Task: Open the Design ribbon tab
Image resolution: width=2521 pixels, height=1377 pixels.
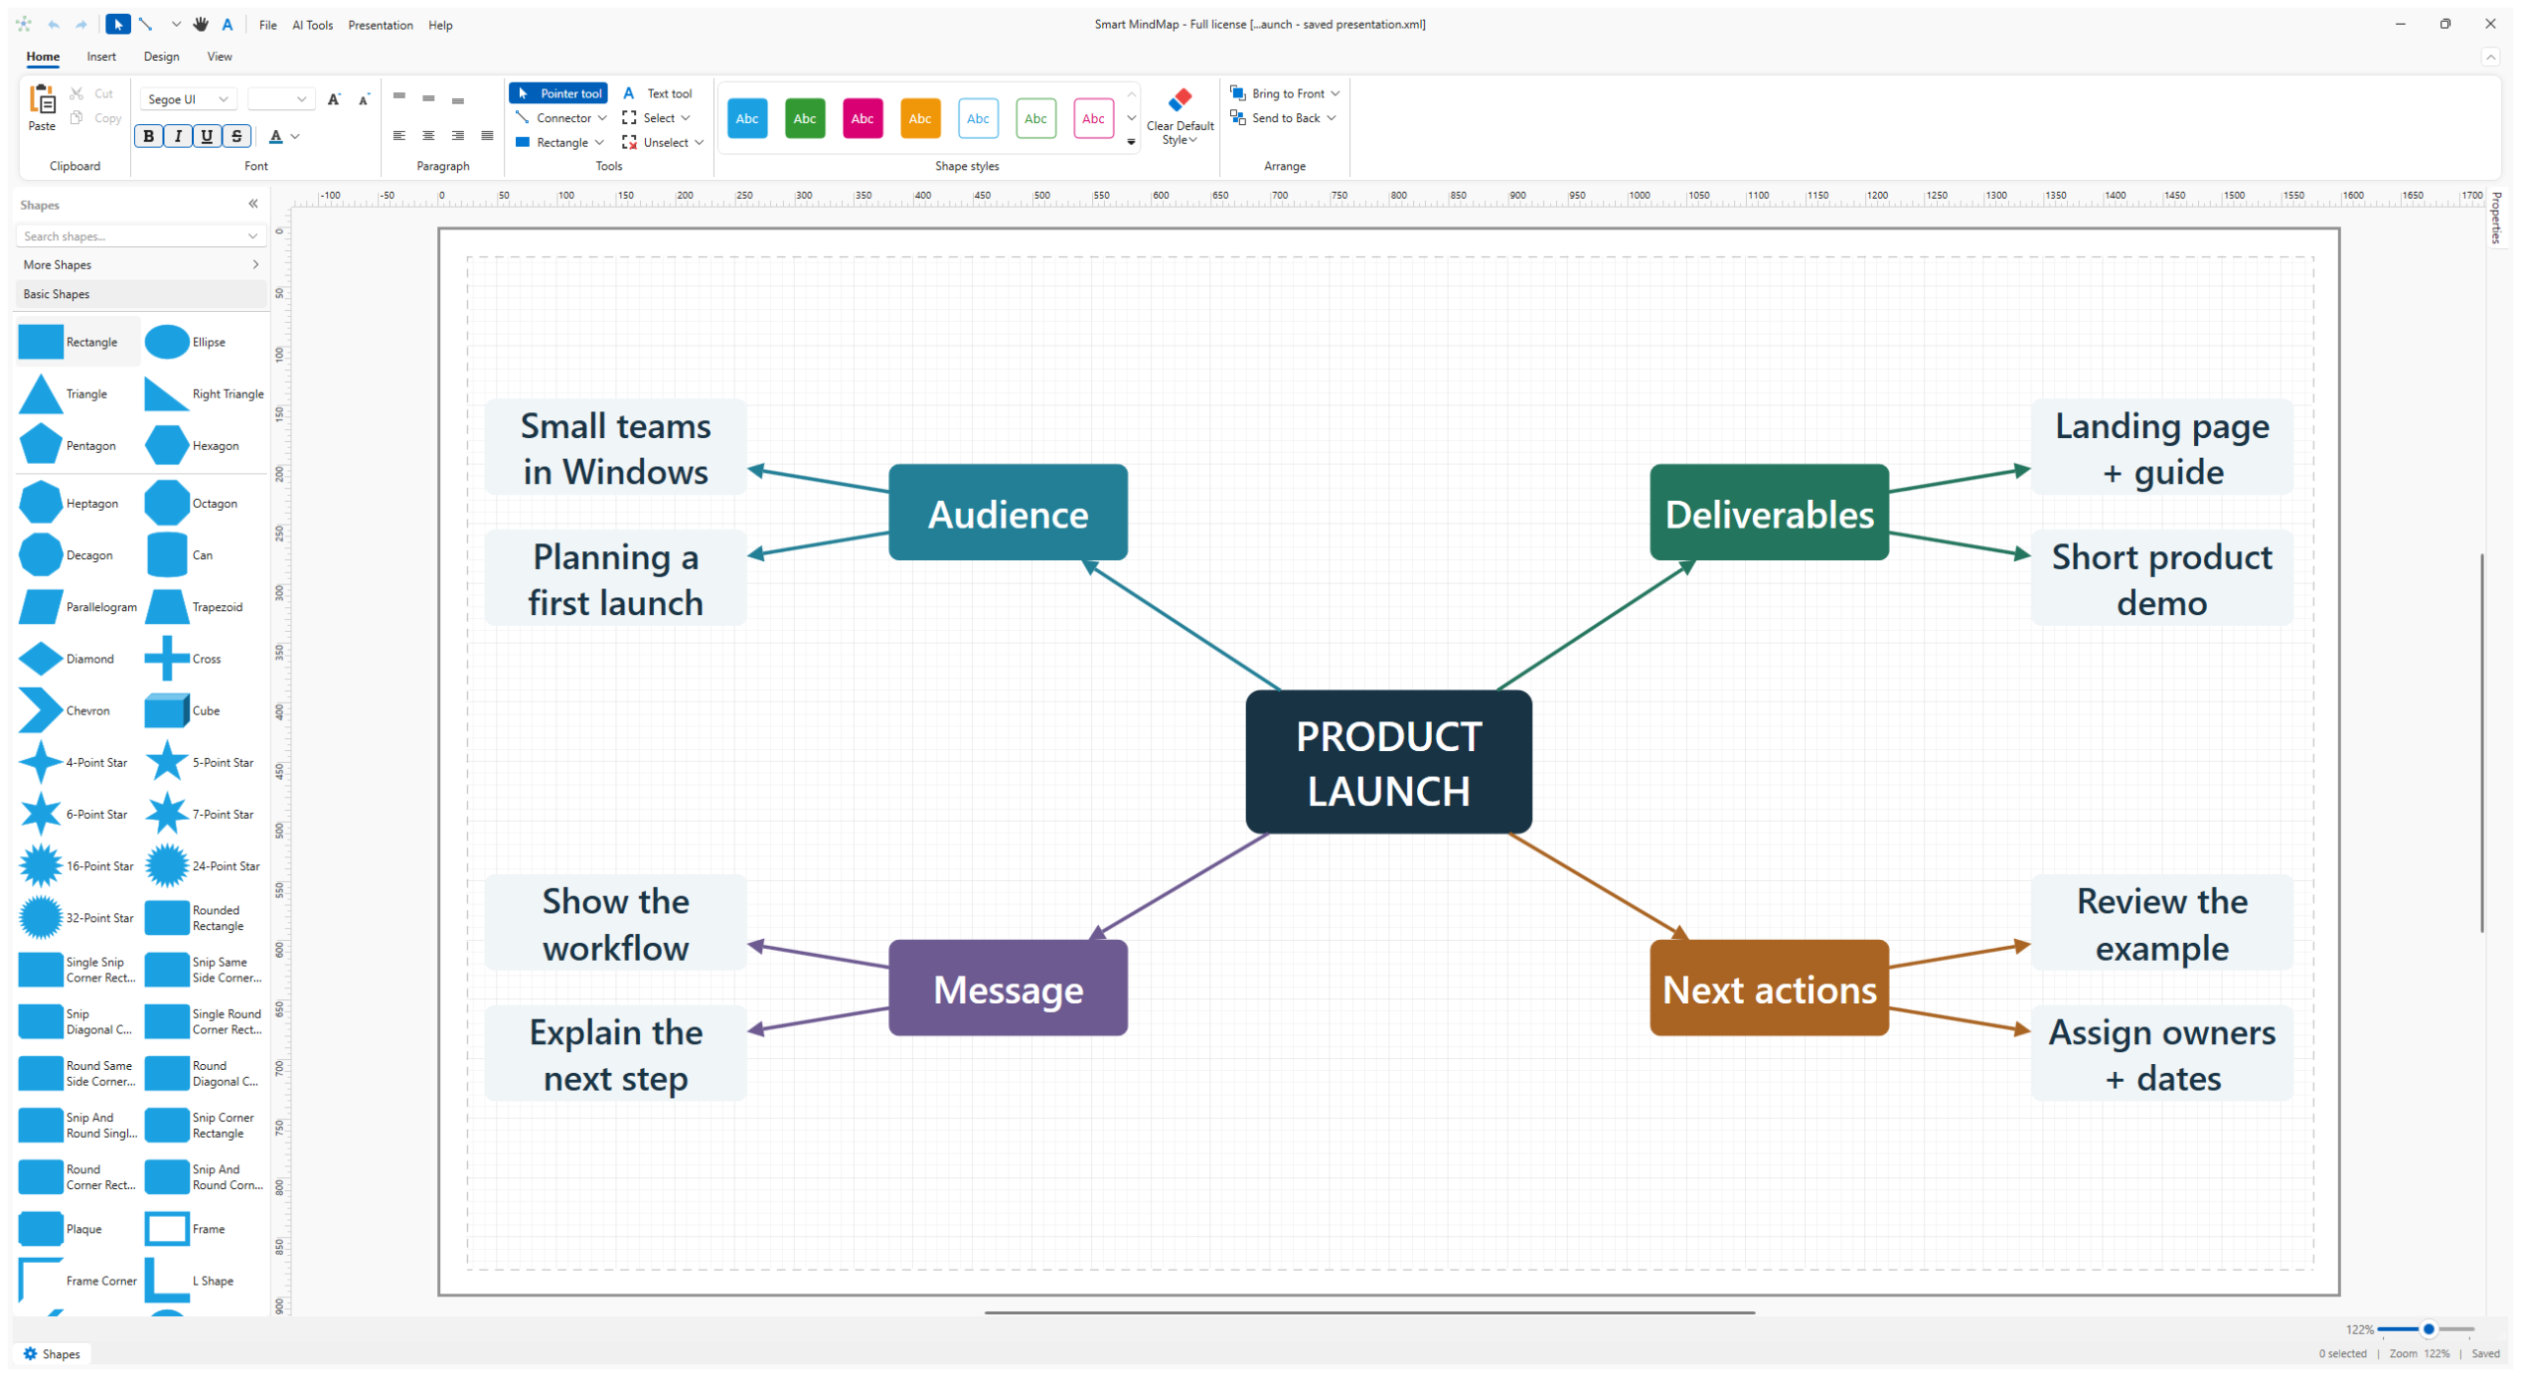Action: [x=162, y=57]
